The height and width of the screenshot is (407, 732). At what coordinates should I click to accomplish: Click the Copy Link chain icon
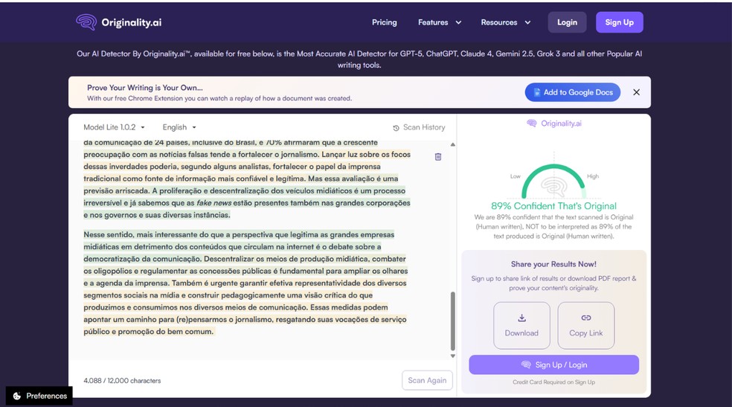coord(586,318)
